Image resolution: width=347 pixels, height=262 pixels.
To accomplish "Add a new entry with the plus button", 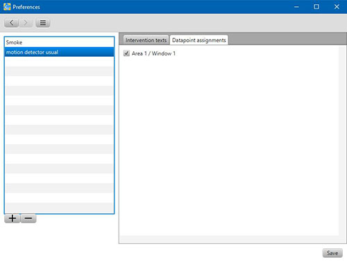I will pyautogui.click(x=12, y=218).
